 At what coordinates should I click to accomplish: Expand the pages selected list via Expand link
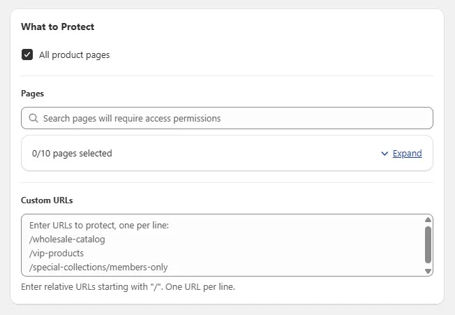pyautogui.click(x=407, y=153)
